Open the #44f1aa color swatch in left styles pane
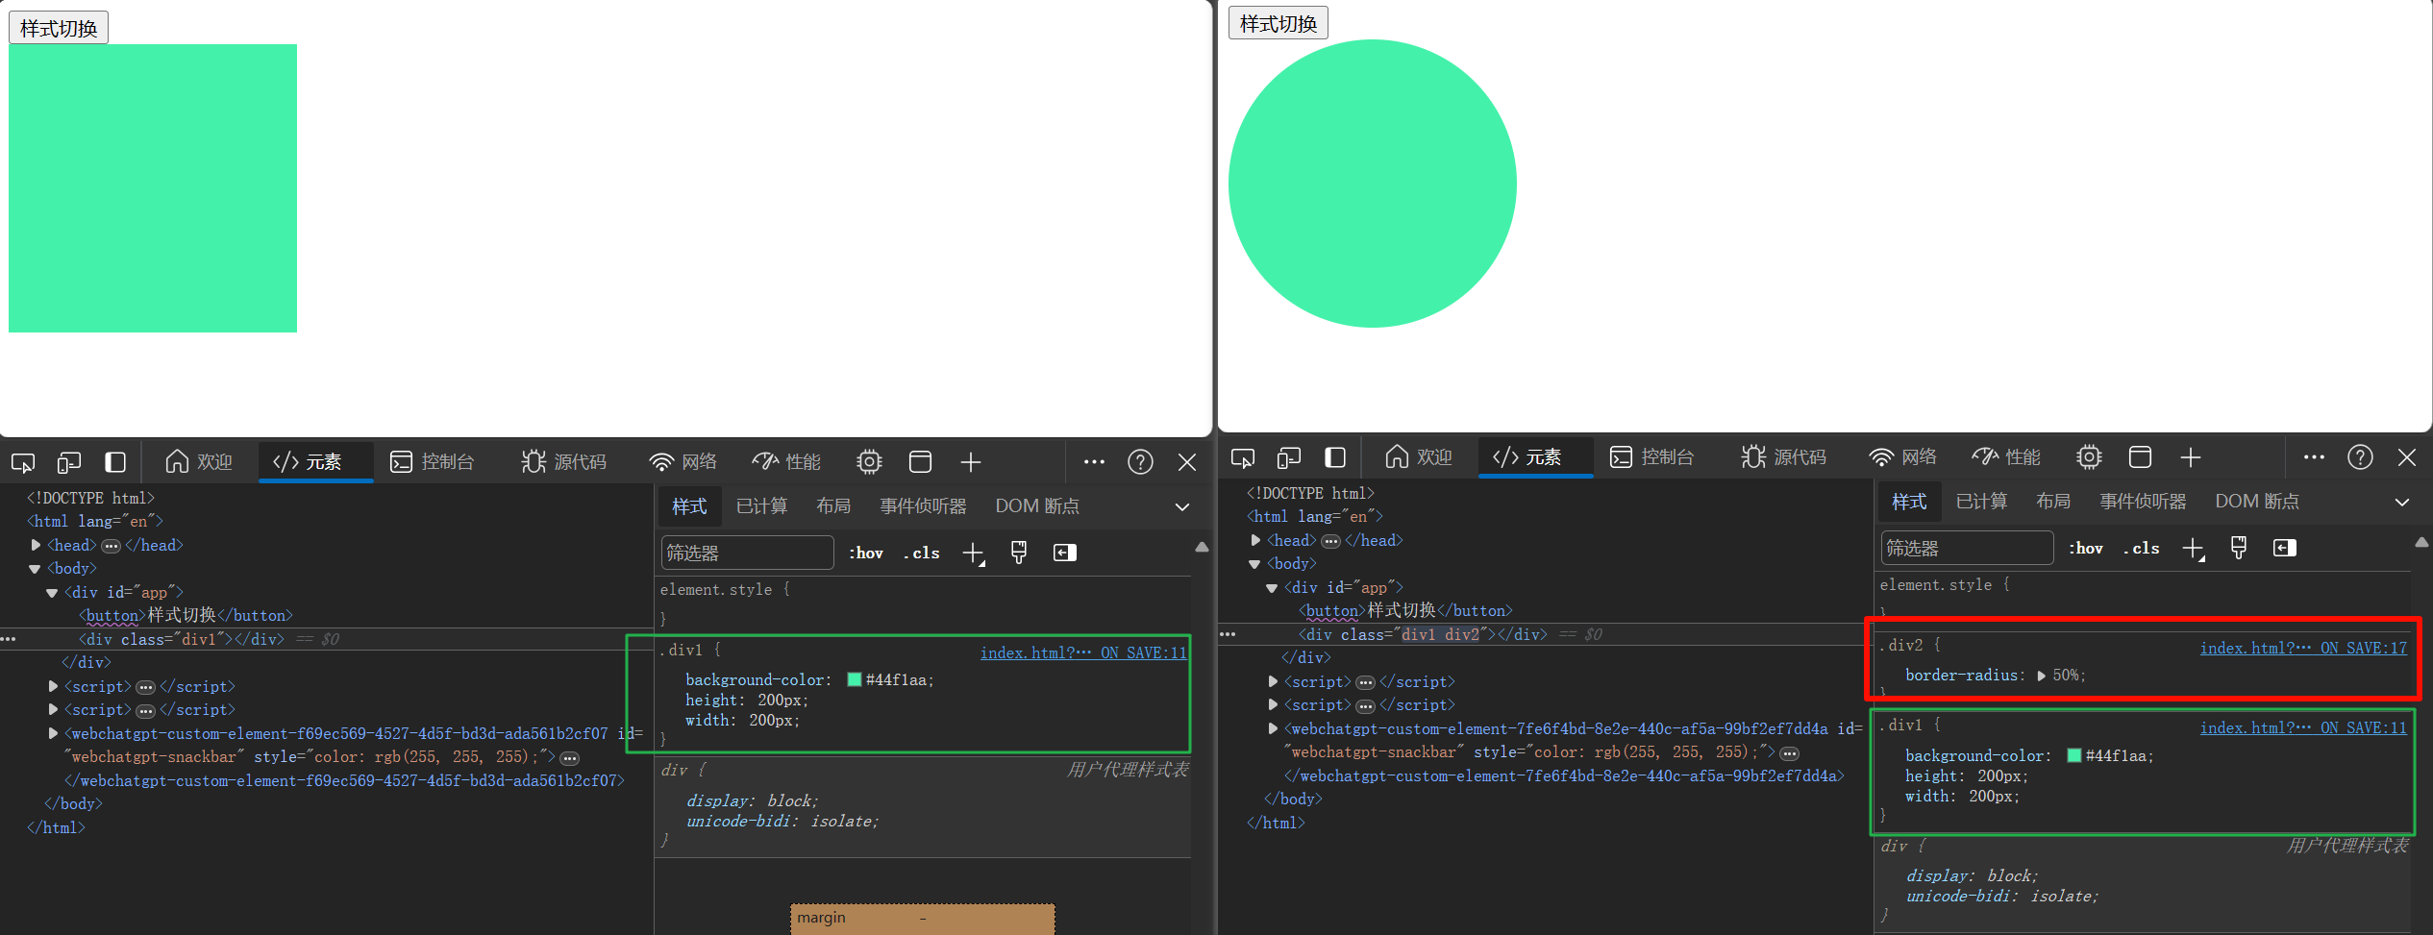Screen dimensions: 2433x935 855,679
